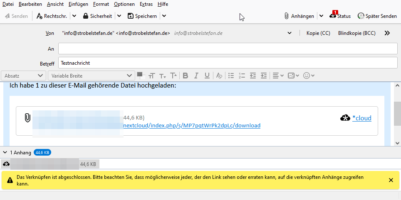Screen dimensions: 401x200
Task: Dismiss the yellow link warning notification
Action: click(x=391, y=180)
